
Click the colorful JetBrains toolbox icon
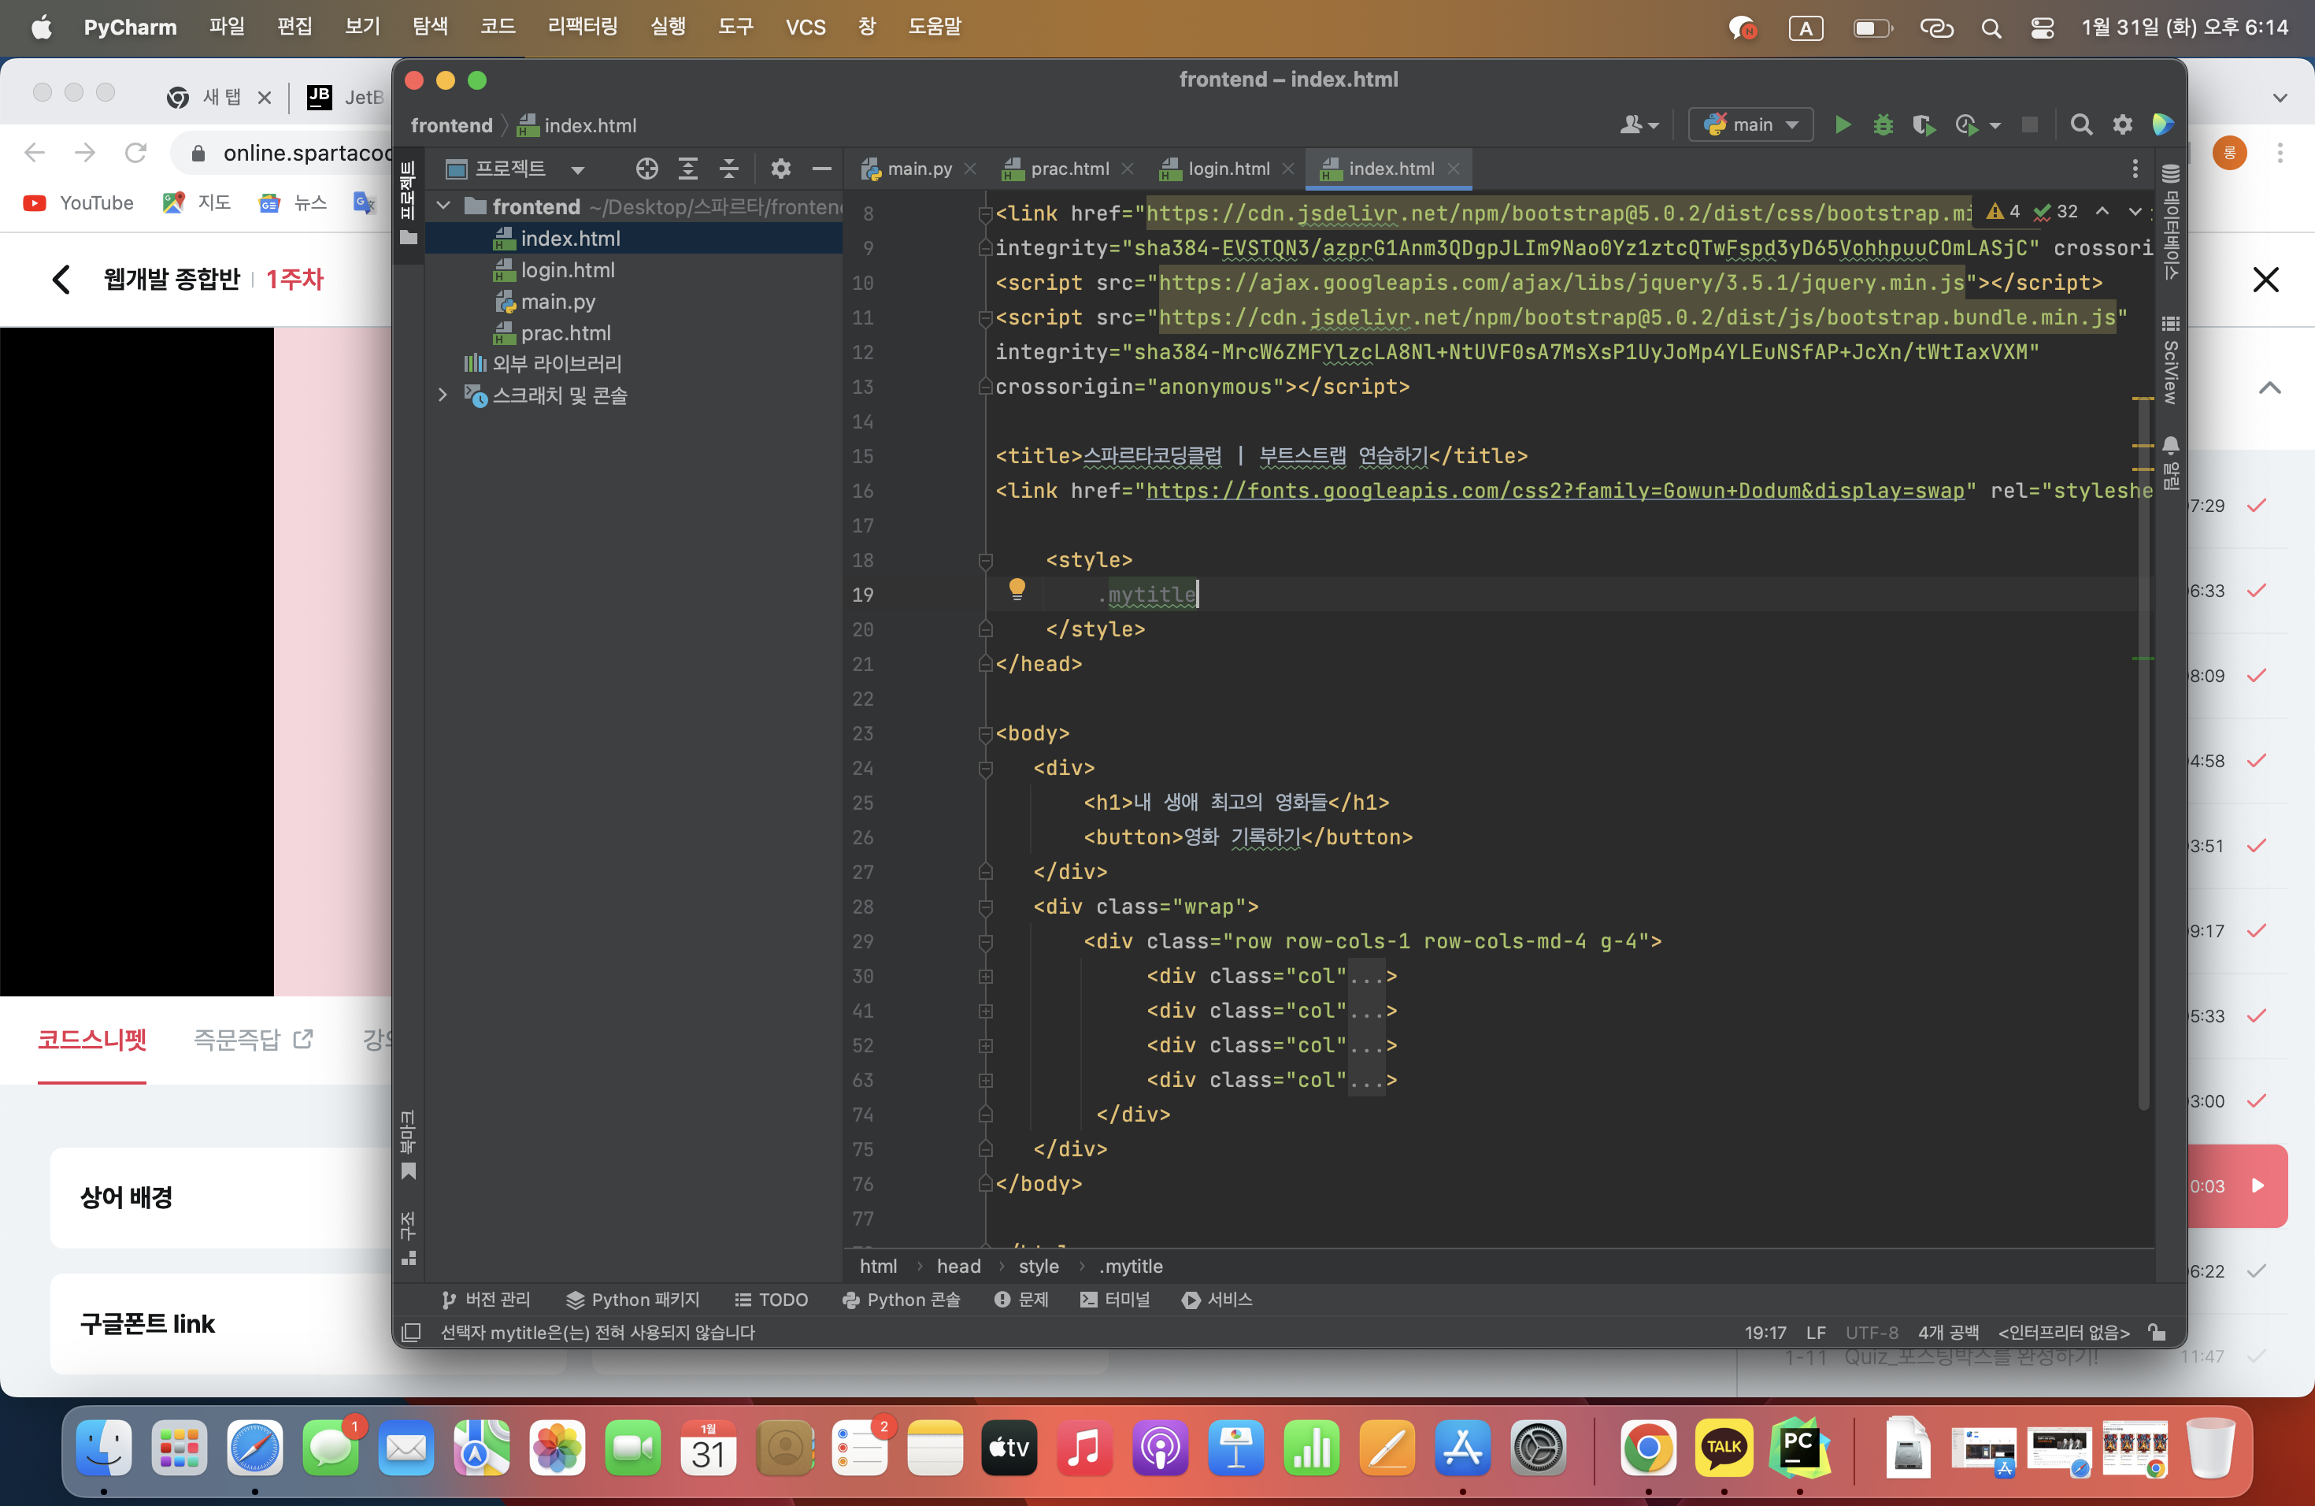pos(2163,124)
